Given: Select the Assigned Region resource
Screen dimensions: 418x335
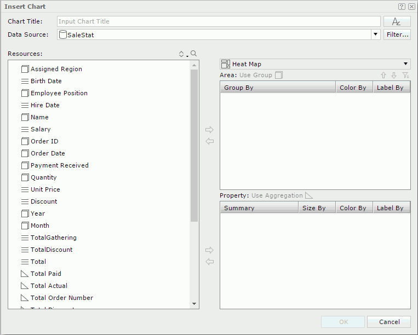Looking at the screenshot, I should pos(56,69).
